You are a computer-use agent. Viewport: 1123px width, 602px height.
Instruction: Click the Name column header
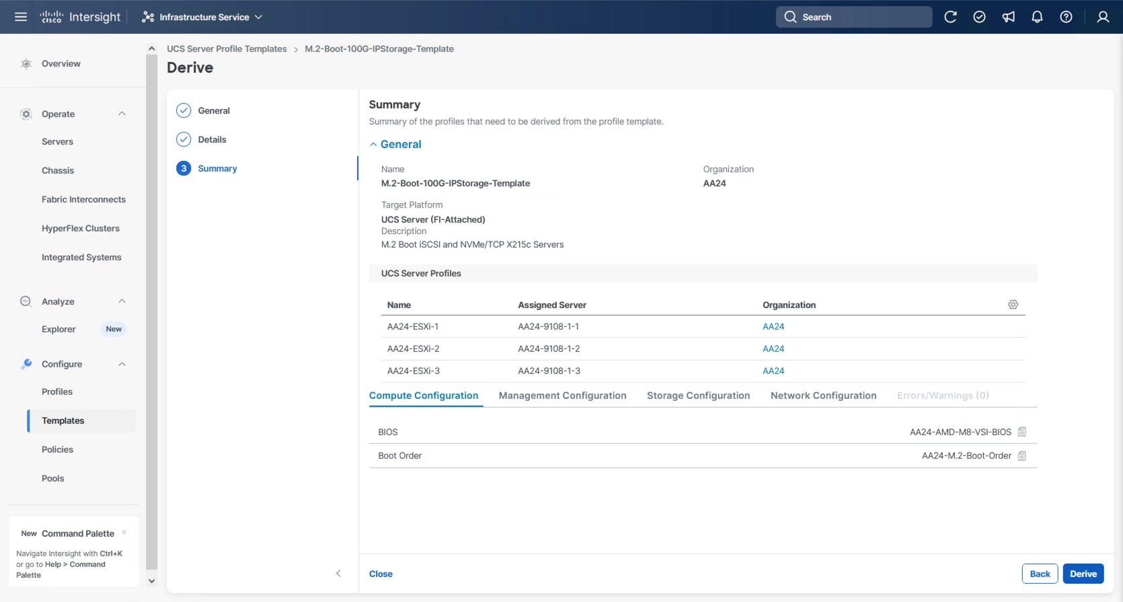point(399,305)
